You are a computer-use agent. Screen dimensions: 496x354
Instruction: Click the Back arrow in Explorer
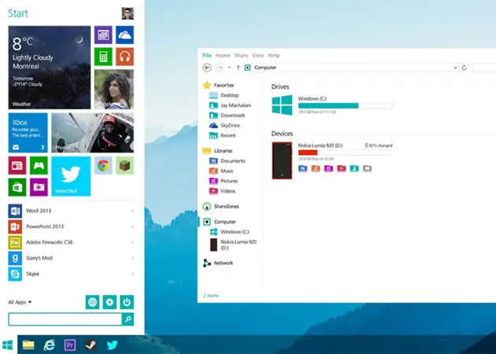[x=207, y=68]
